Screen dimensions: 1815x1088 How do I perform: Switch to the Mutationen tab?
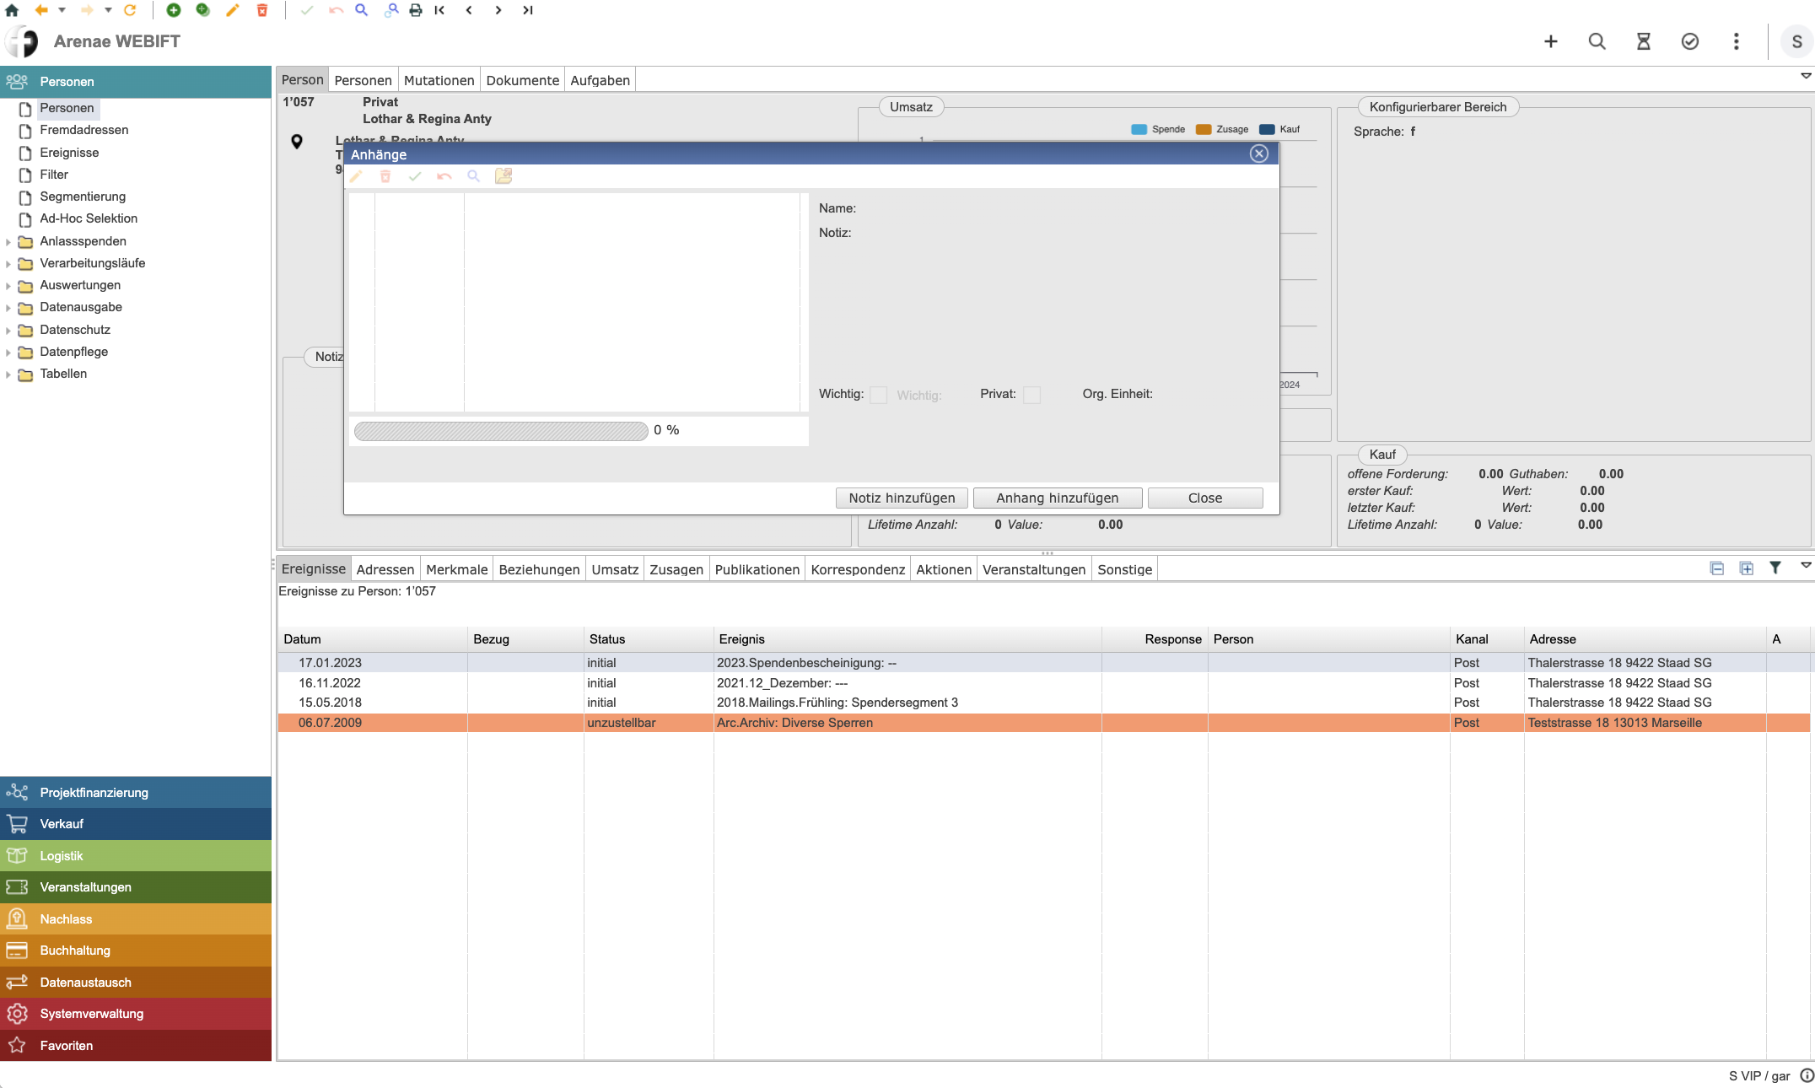tap(439, 80)
